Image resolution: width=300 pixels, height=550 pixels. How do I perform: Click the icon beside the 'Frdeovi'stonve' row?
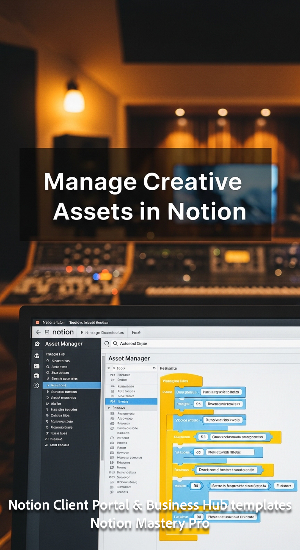(112, 482)
